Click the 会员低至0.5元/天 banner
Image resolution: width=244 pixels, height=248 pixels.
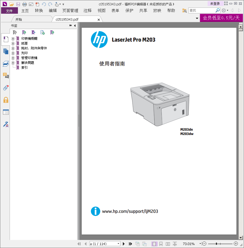pyautogui.click(x=221, y=18)
